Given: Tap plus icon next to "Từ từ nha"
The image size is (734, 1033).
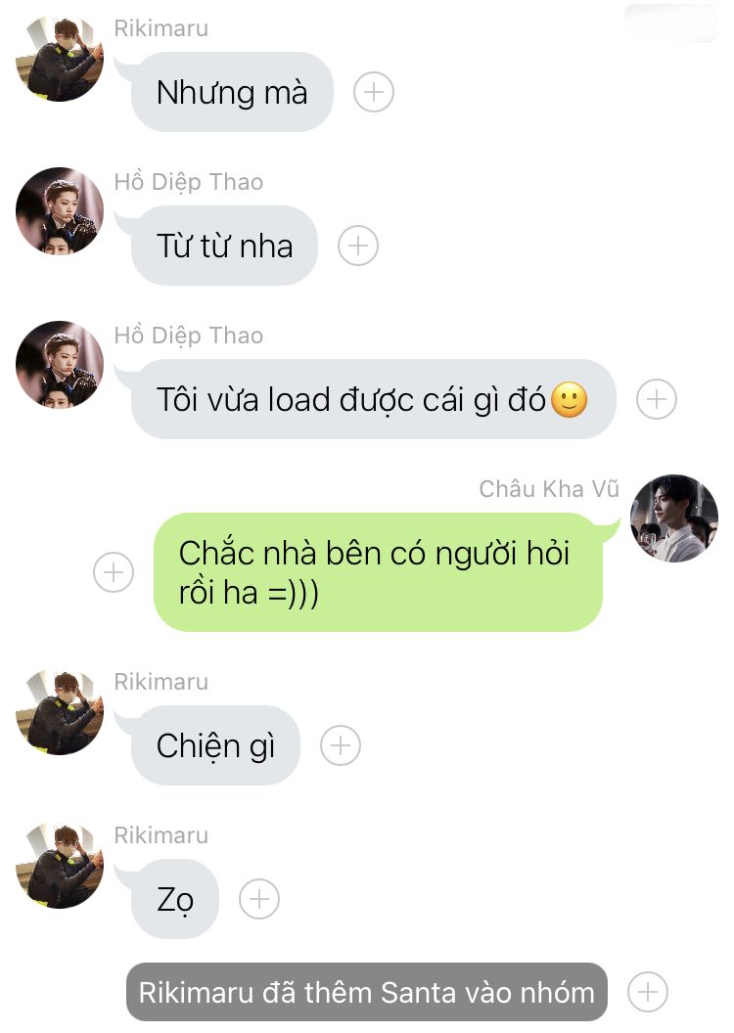Looking at the screenshot, I should (358, 246).
